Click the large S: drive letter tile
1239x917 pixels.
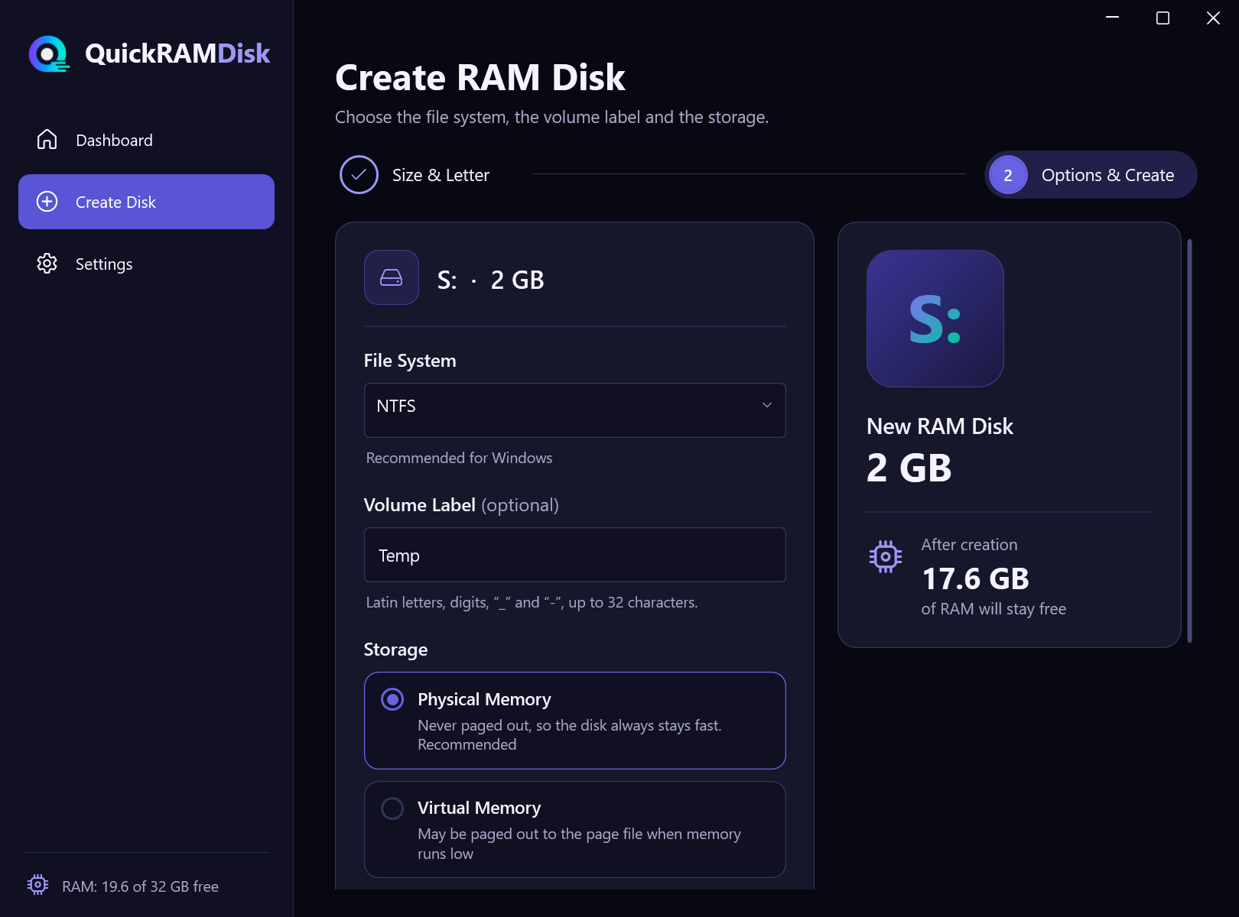935,319
